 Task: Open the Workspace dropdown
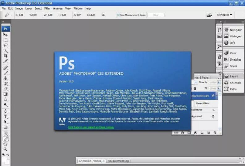point(224,15)
